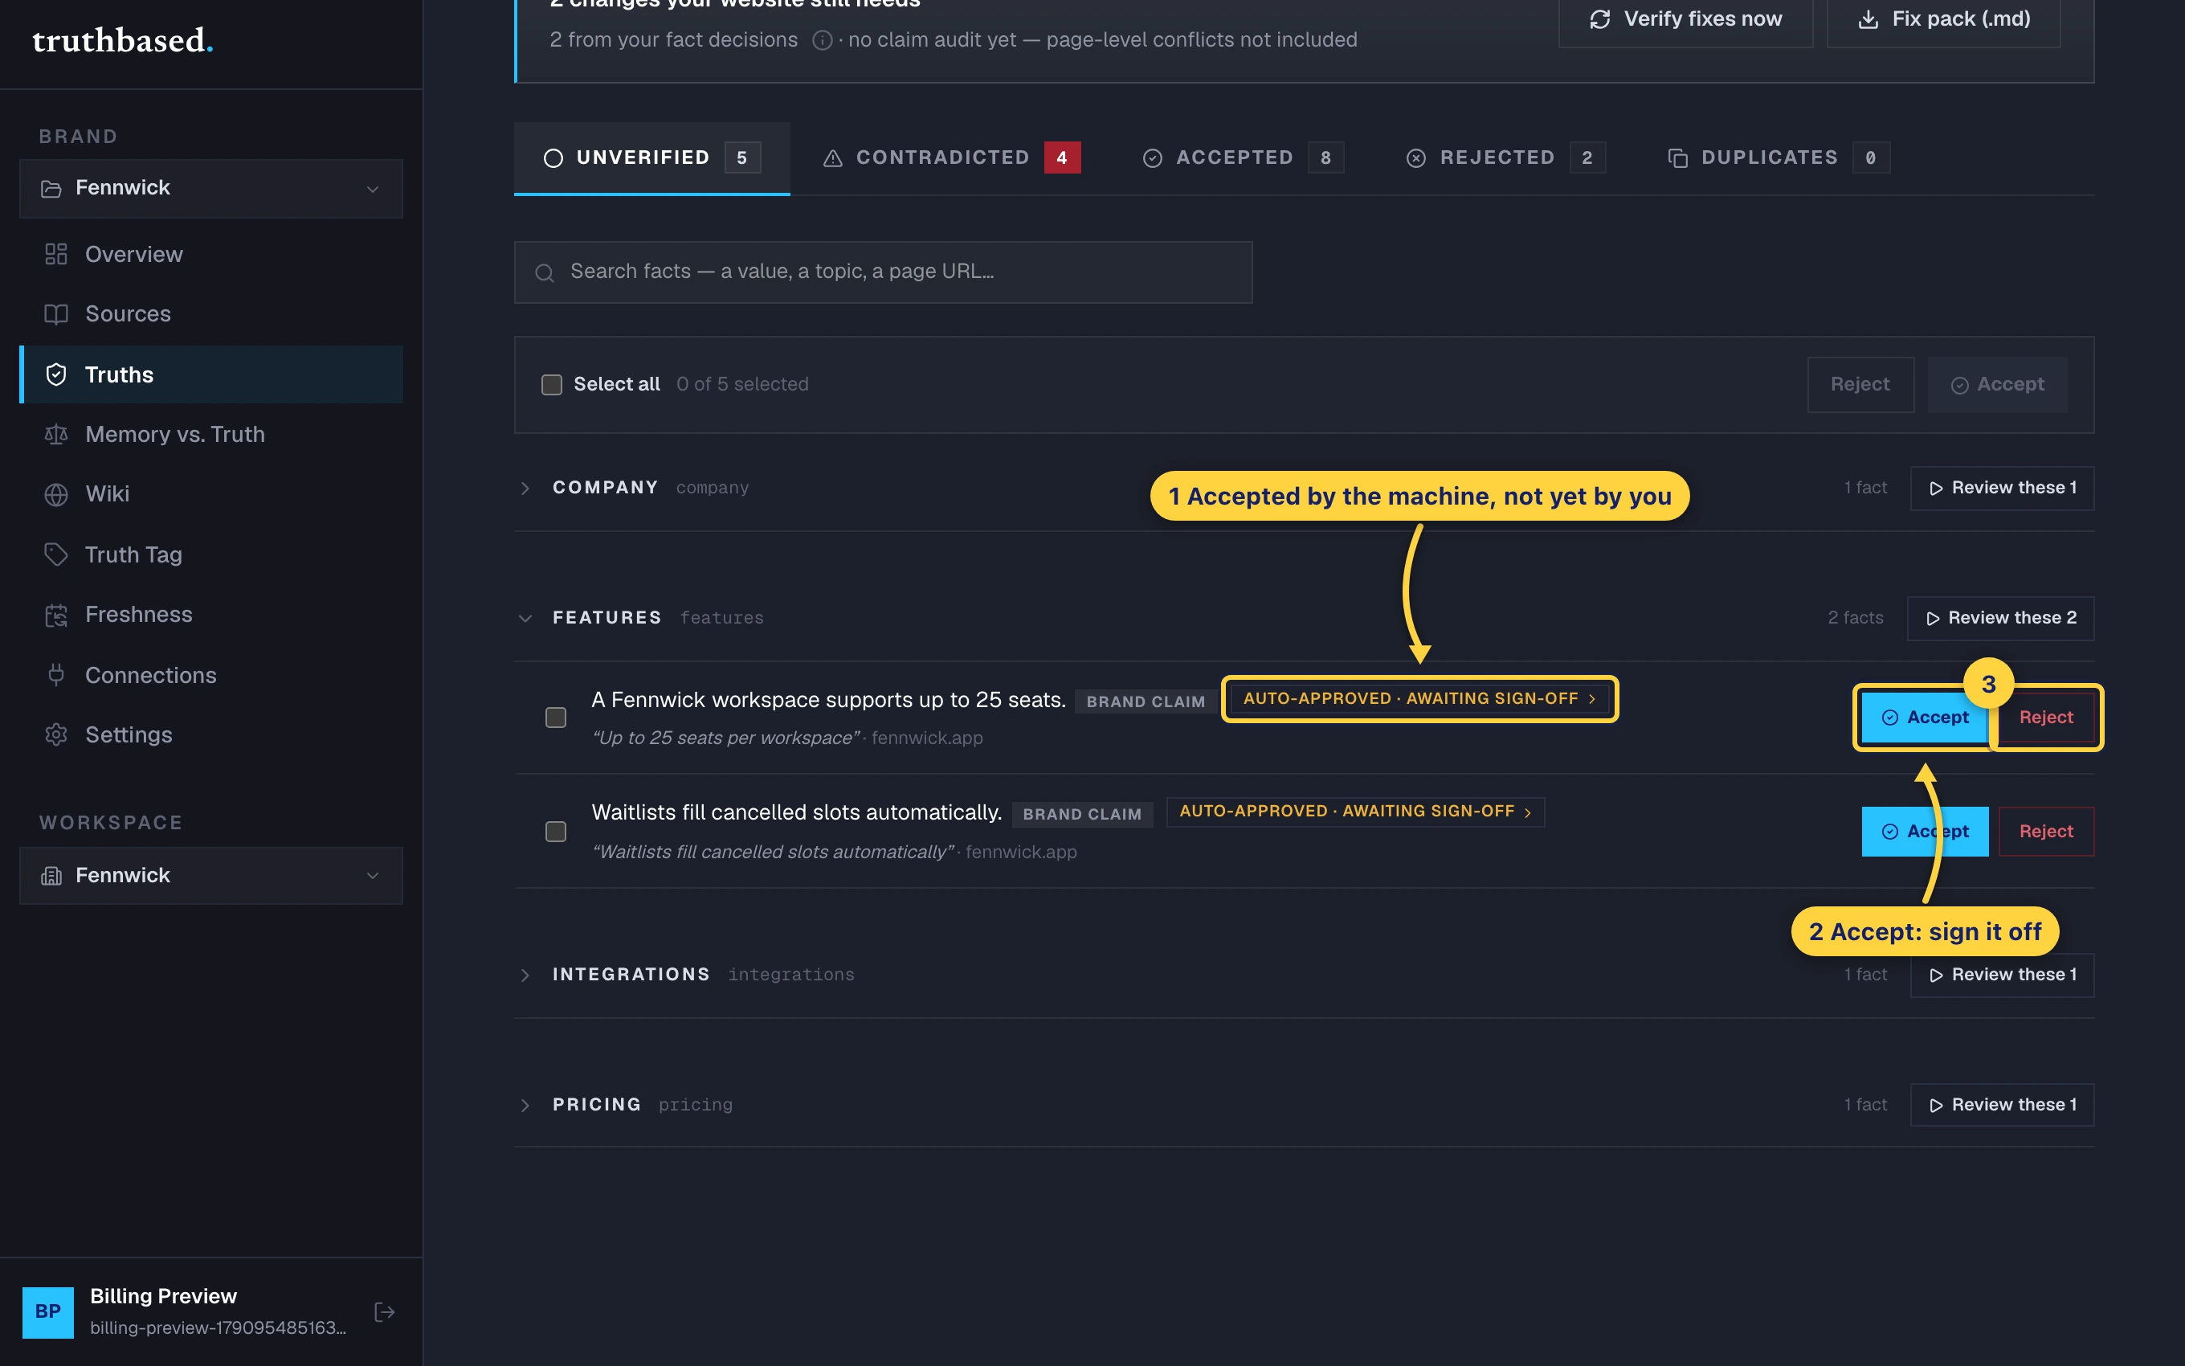Image resolution: width=2185 pixels, height=1366 pixels.
Task: Open the Overview page from sidebar
Action: click(x=210, y=254)
